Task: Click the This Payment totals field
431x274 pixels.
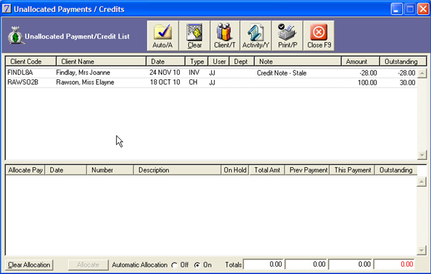Action: coord(350,264)
